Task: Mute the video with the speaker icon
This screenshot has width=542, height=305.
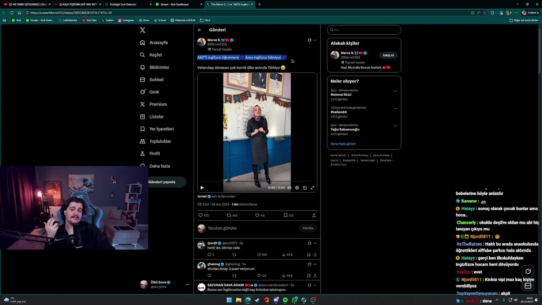Action: 289,188
